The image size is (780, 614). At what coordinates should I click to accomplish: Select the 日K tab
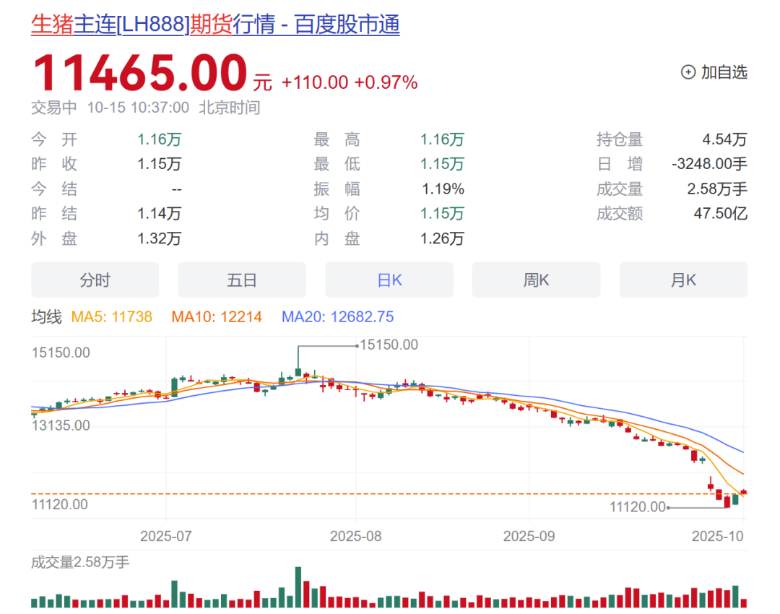389,280
